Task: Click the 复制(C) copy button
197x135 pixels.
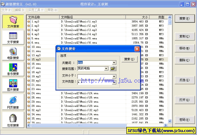Action: coord(185,36)
